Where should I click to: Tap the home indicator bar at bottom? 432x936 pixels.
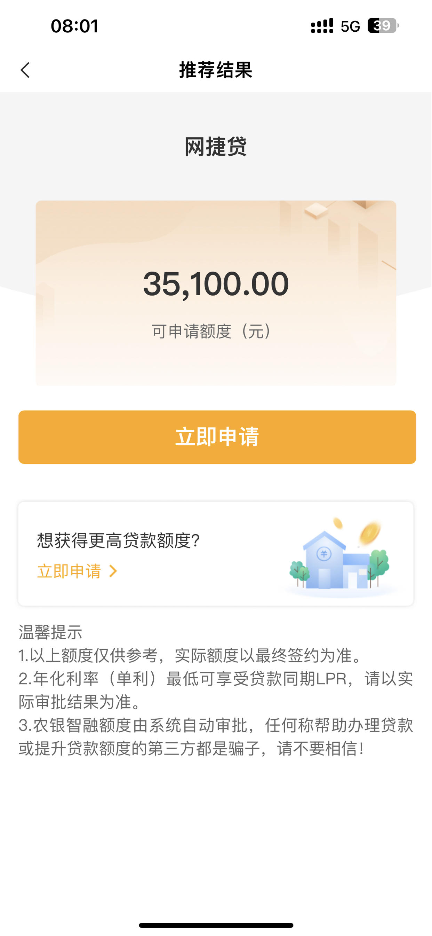click(216, 925)
